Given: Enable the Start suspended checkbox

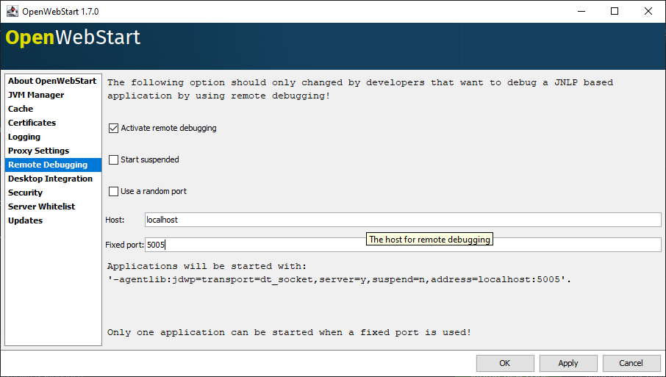Looking at the screenshot, I should coord(113,159).
